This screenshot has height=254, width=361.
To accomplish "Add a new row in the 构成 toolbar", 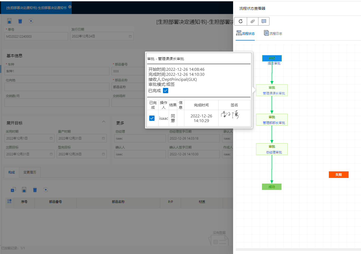I will 13,190.
